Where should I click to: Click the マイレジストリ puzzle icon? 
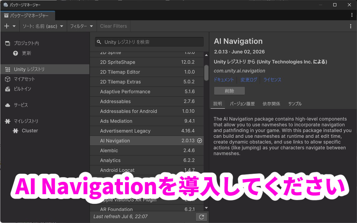tap(8, 121)
